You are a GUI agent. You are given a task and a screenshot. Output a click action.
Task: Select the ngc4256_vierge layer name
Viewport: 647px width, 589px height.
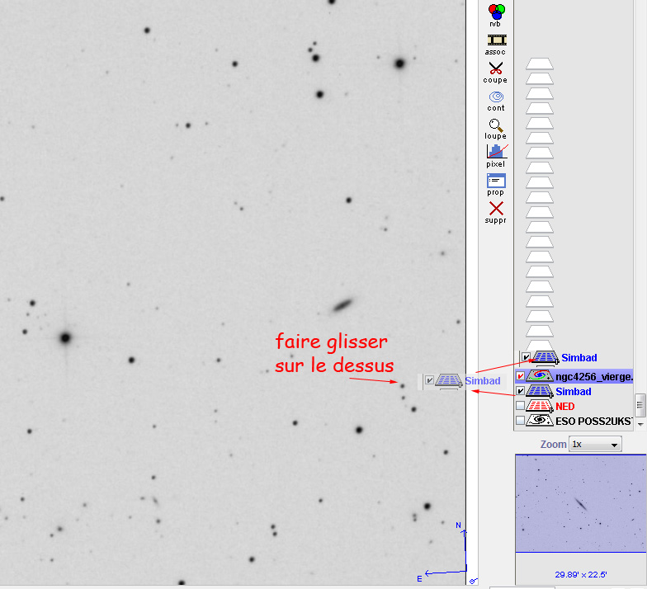(x=594, y=376)
